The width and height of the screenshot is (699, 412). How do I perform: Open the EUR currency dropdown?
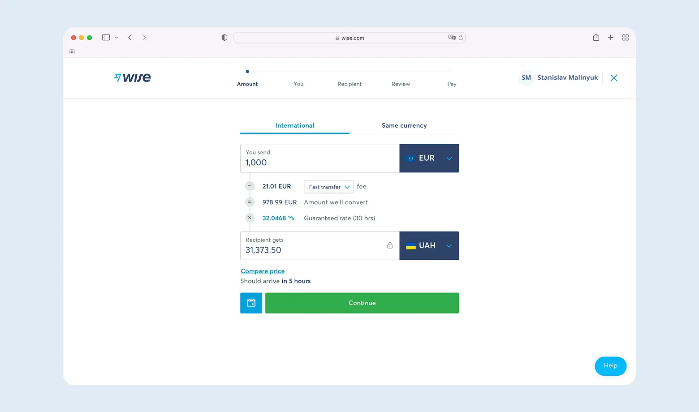pyautogui.click(x=449, y=158)
